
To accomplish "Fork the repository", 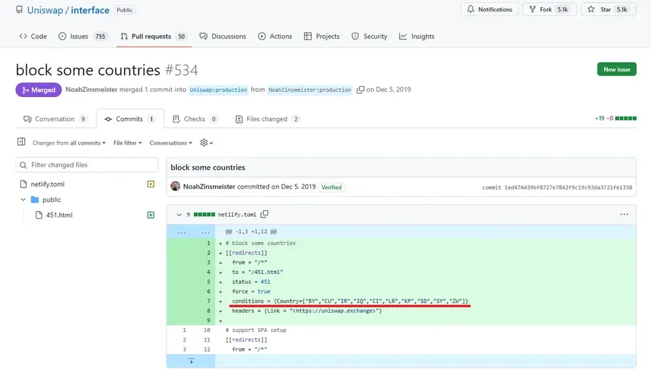I will click(549, 9).
